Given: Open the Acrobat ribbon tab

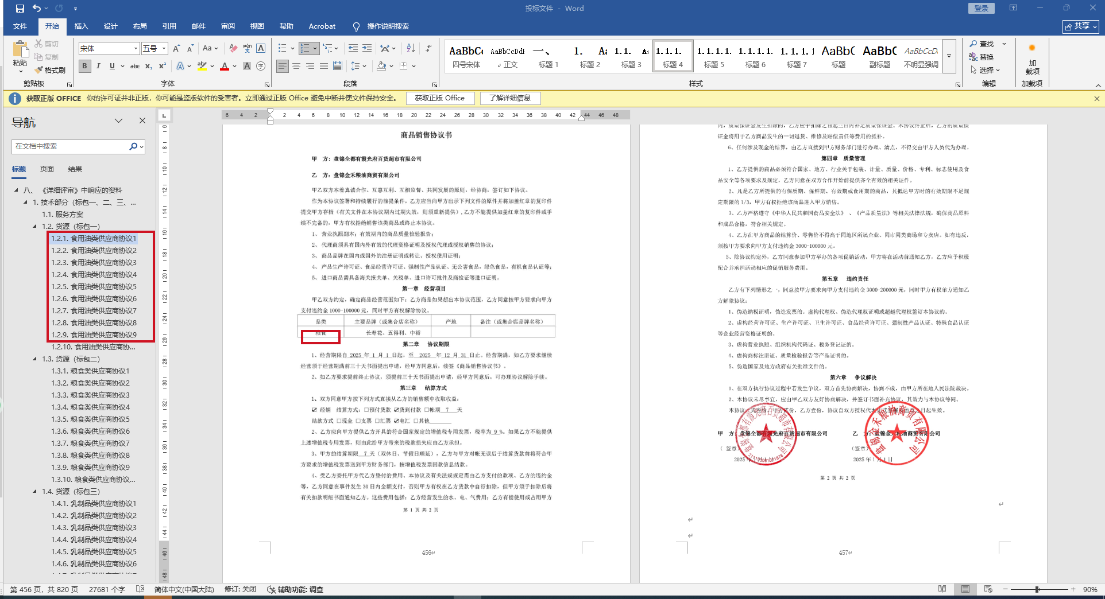Looking at the screenshot, I should pos(322,26).
